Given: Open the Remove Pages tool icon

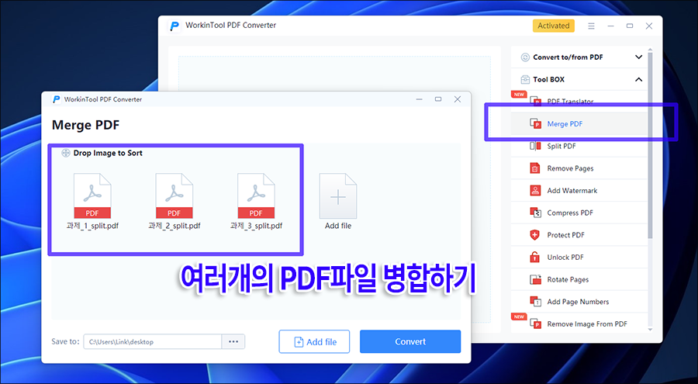Looking at the screenshot, I should (535, 168).
